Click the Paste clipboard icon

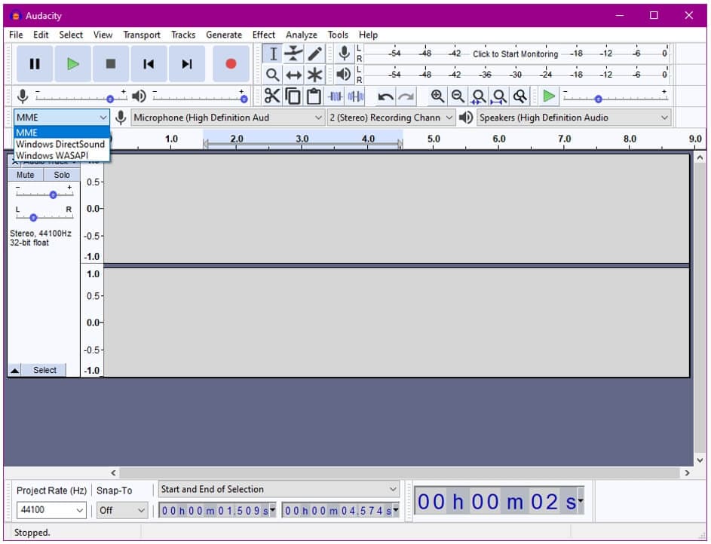pyautogui.click(x=314, y=96)
